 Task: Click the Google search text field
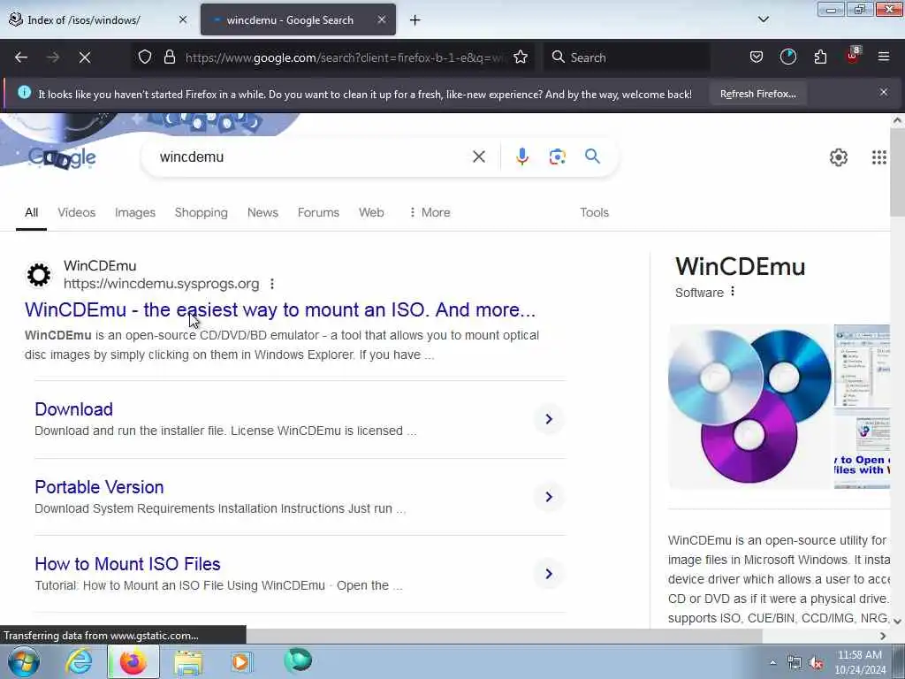click(310, 156)
